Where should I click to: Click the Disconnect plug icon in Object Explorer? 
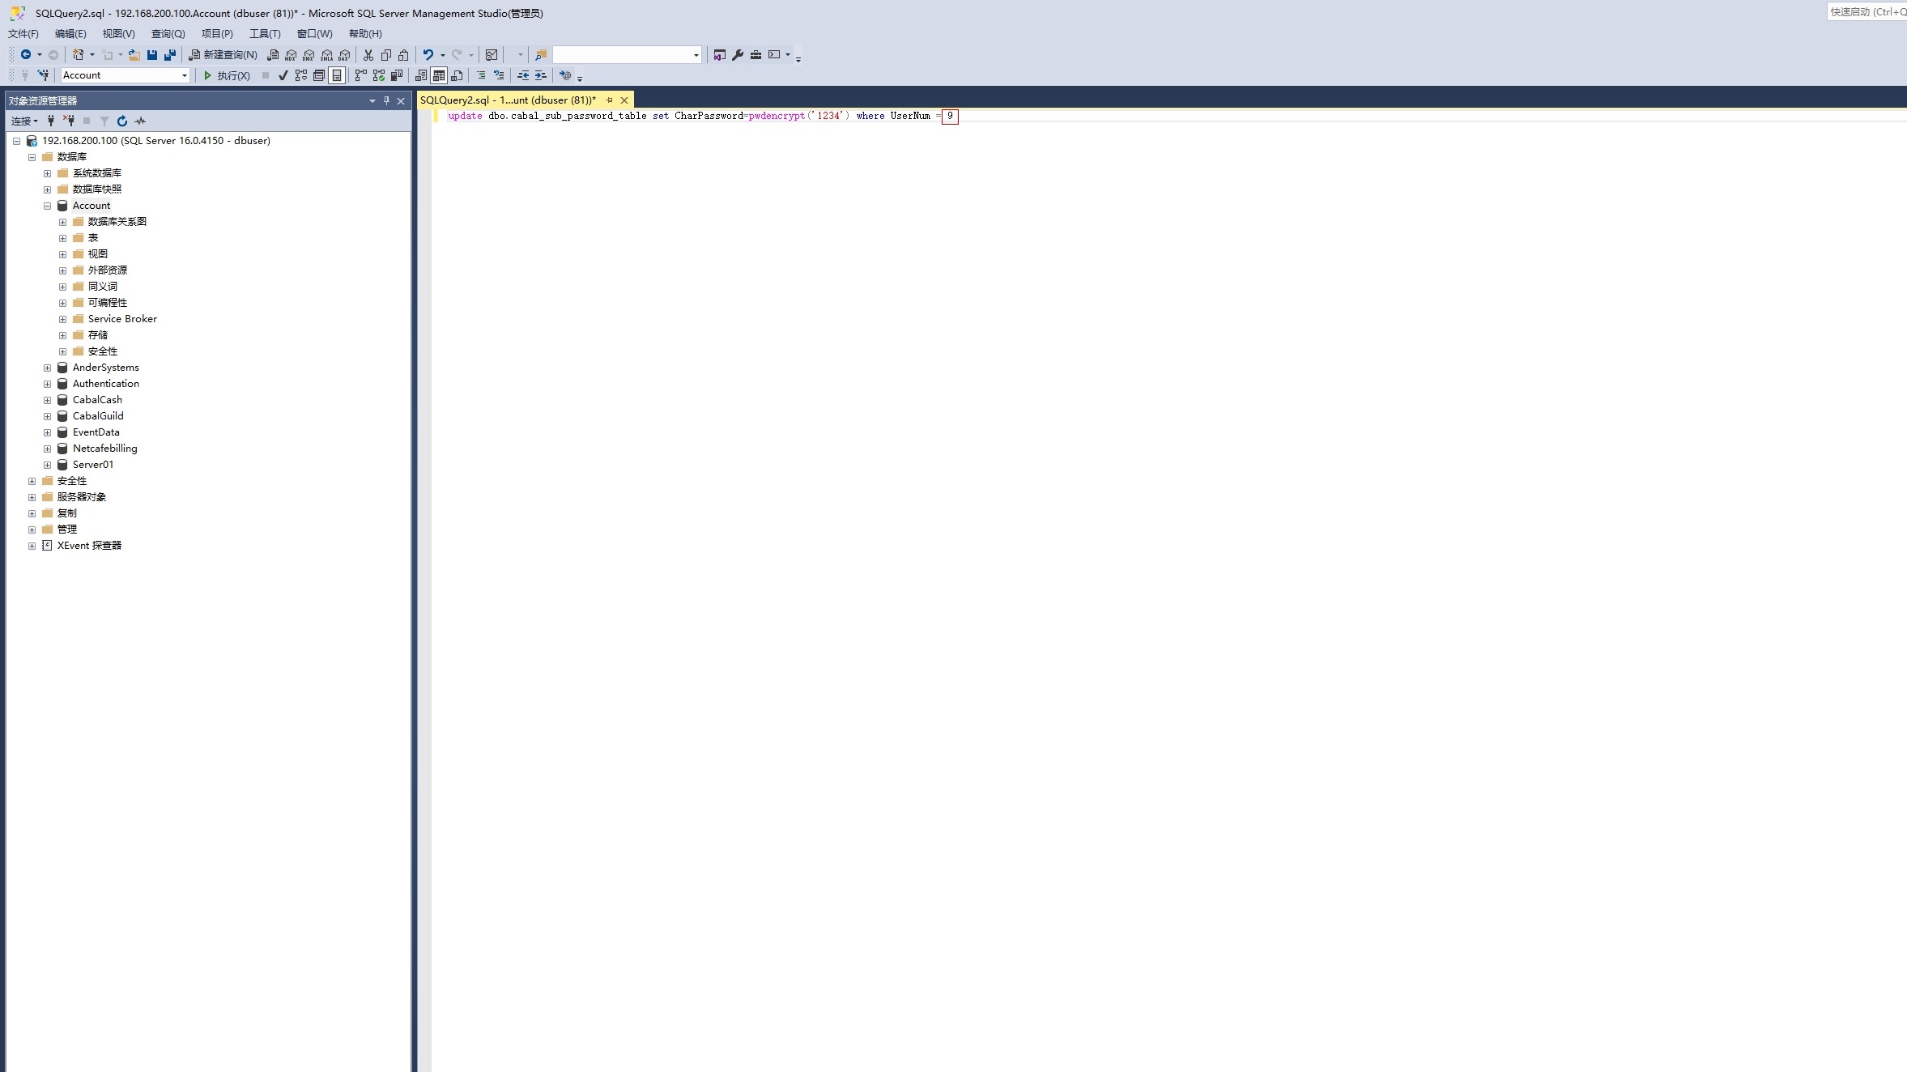click(69, 121)
